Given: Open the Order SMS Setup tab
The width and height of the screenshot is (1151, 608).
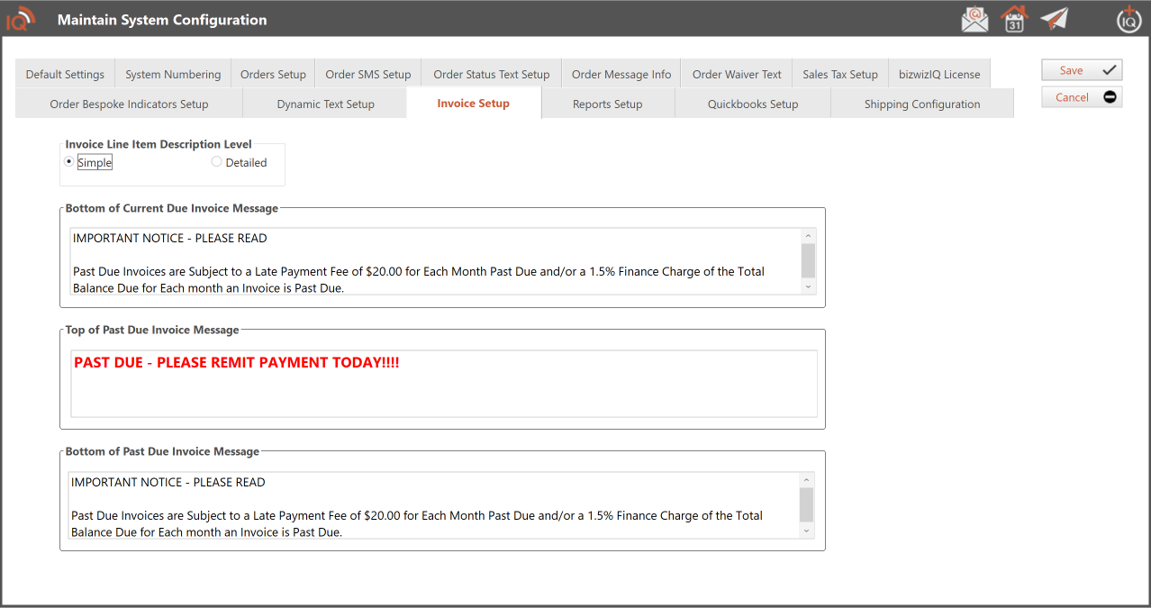Looking at the screenshot, I should click(367, 75).
